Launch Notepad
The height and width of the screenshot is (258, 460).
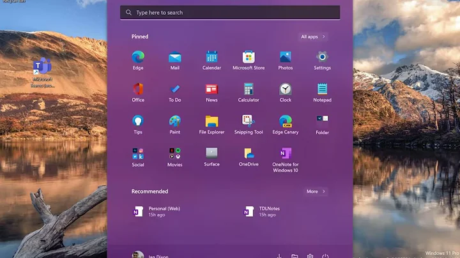(x=322, y=93)
